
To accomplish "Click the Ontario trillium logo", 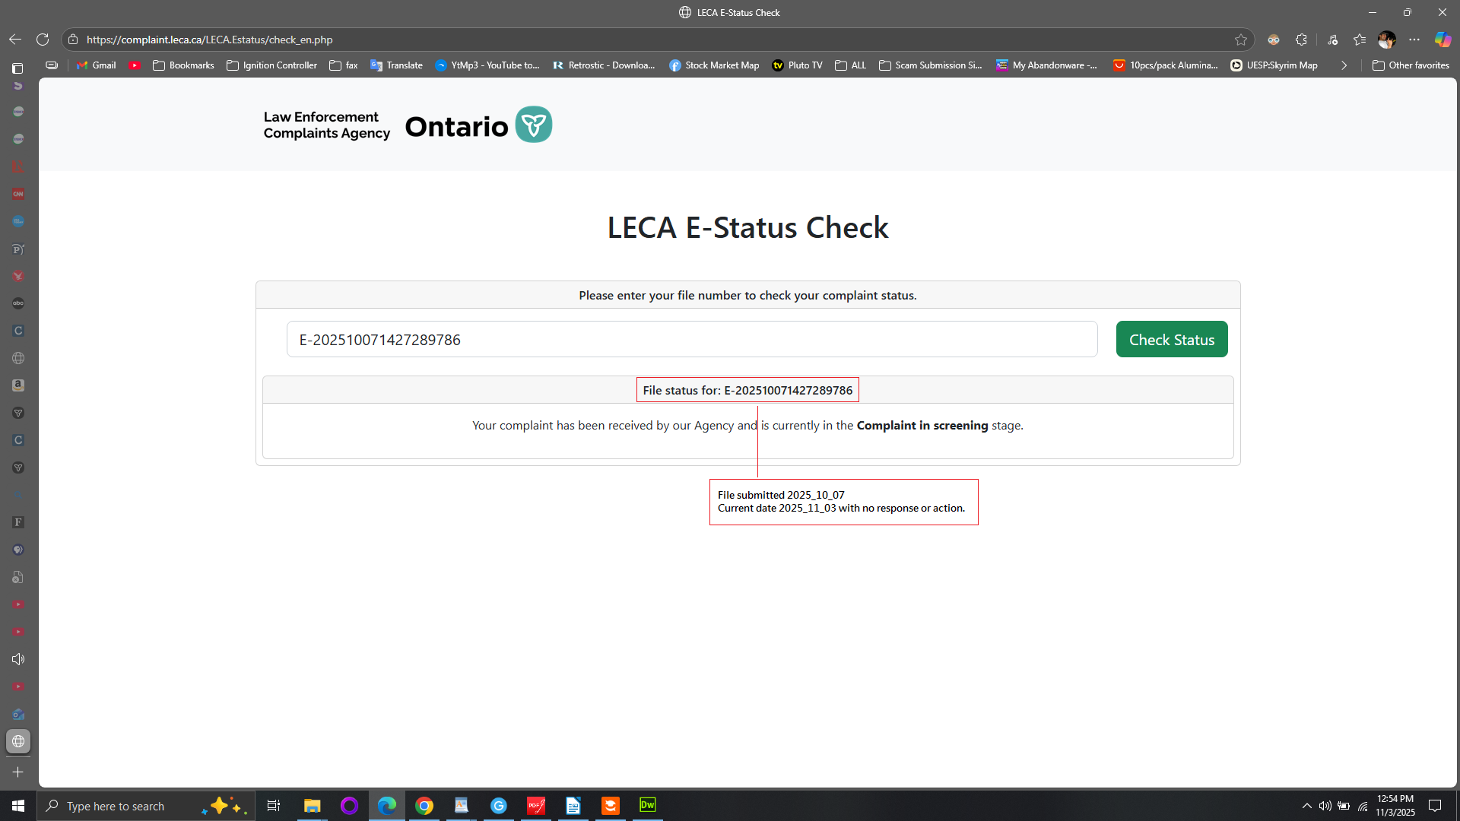I will coord(534,125).
